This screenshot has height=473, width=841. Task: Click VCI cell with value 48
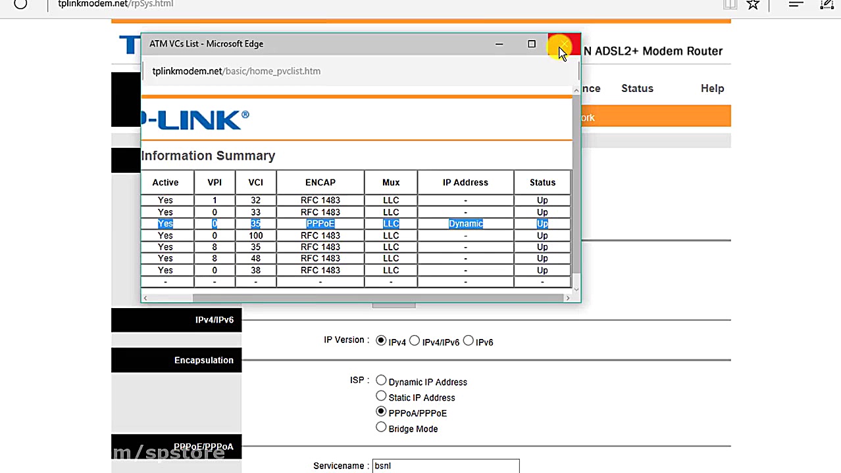coord(255,258)
